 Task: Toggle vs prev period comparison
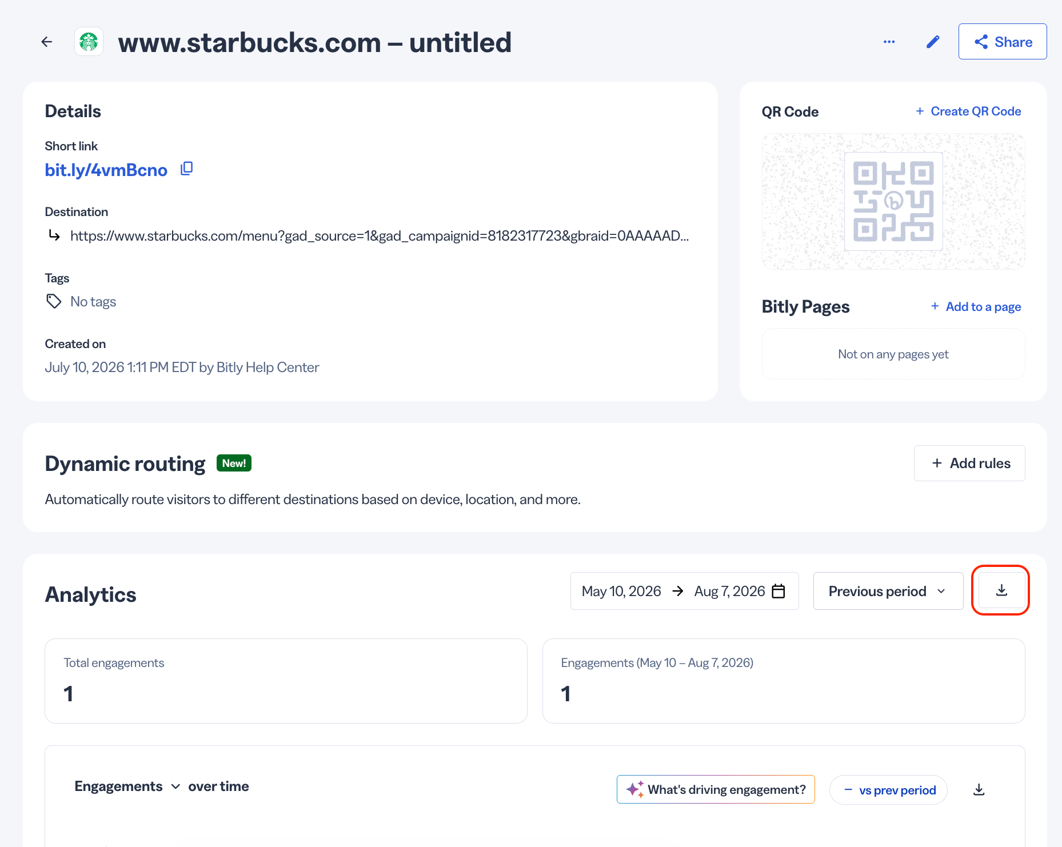click(x=888, y=790)
